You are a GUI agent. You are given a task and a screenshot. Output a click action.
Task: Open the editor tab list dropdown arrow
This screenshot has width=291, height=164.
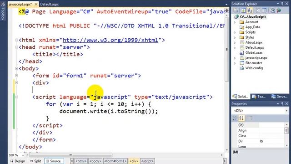[226, 4]
